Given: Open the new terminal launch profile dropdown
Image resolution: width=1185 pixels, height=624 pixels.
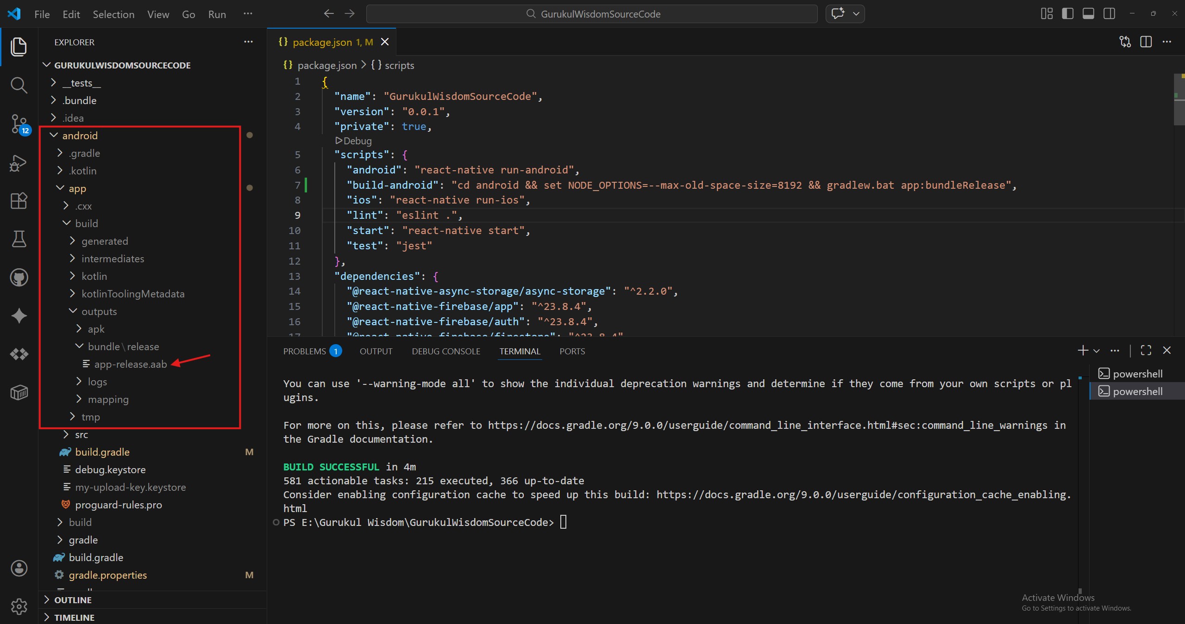Looking at the screenshot, I should click(x=1097, y=351).
